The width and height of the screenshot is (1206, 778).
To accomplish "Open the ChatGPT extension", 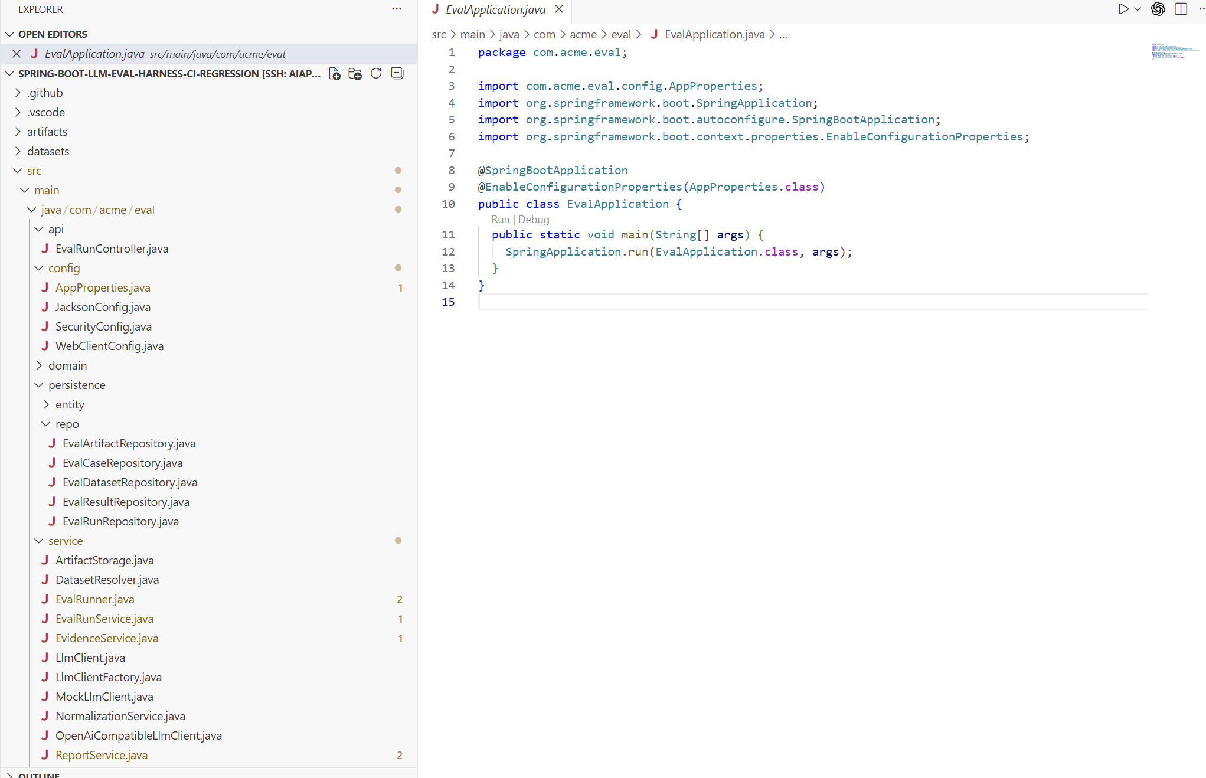I will tap(1158, 9).
